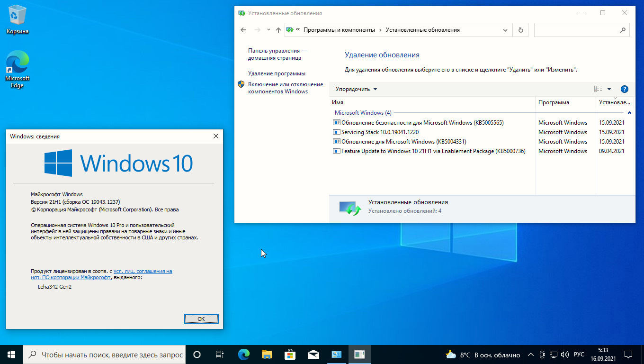Click the search magnifier in the updates window
This screenshot has width=644, height=364.
(x=623, y=30)
